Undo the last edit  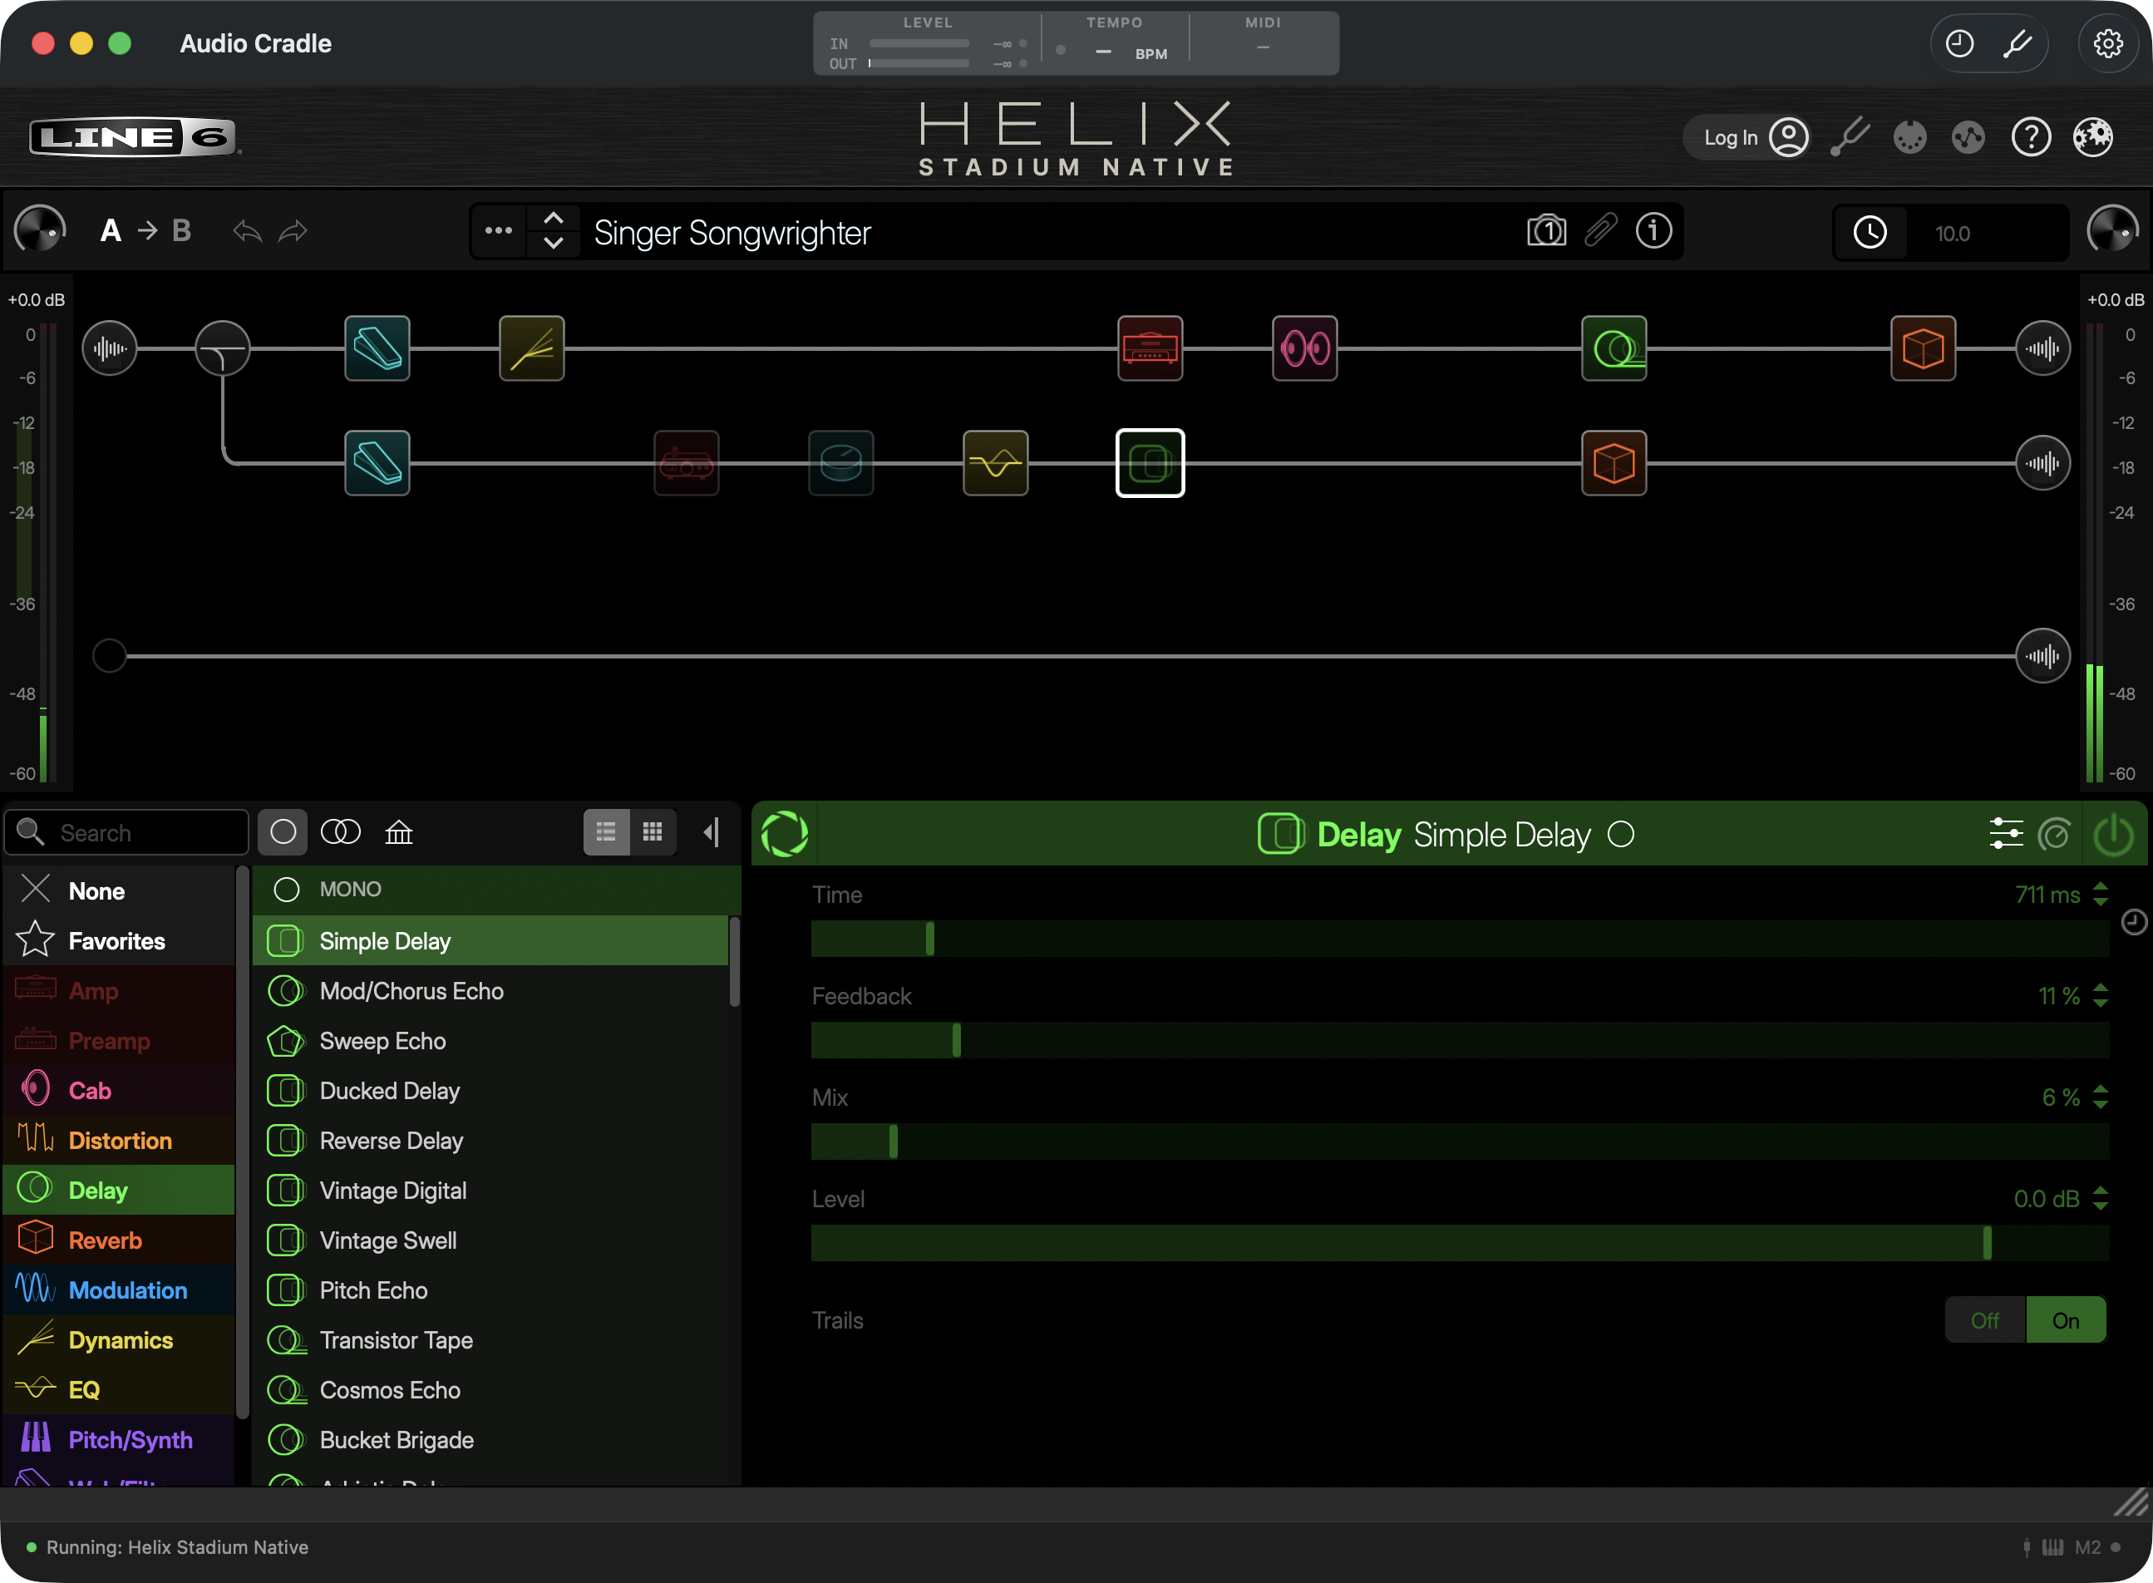247,231
